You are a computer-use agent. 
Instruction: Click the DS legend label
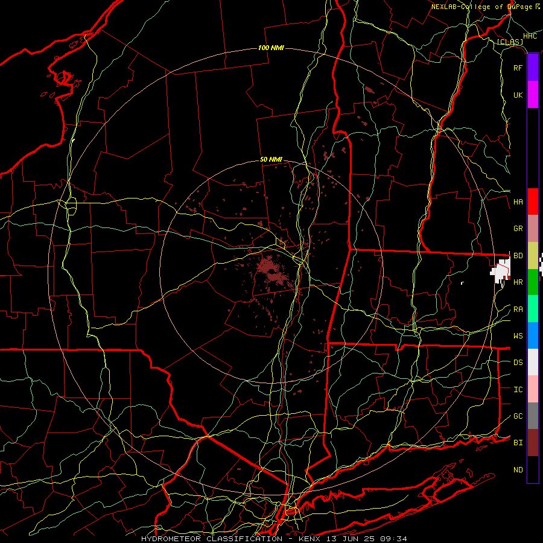(x=518, y=363)
